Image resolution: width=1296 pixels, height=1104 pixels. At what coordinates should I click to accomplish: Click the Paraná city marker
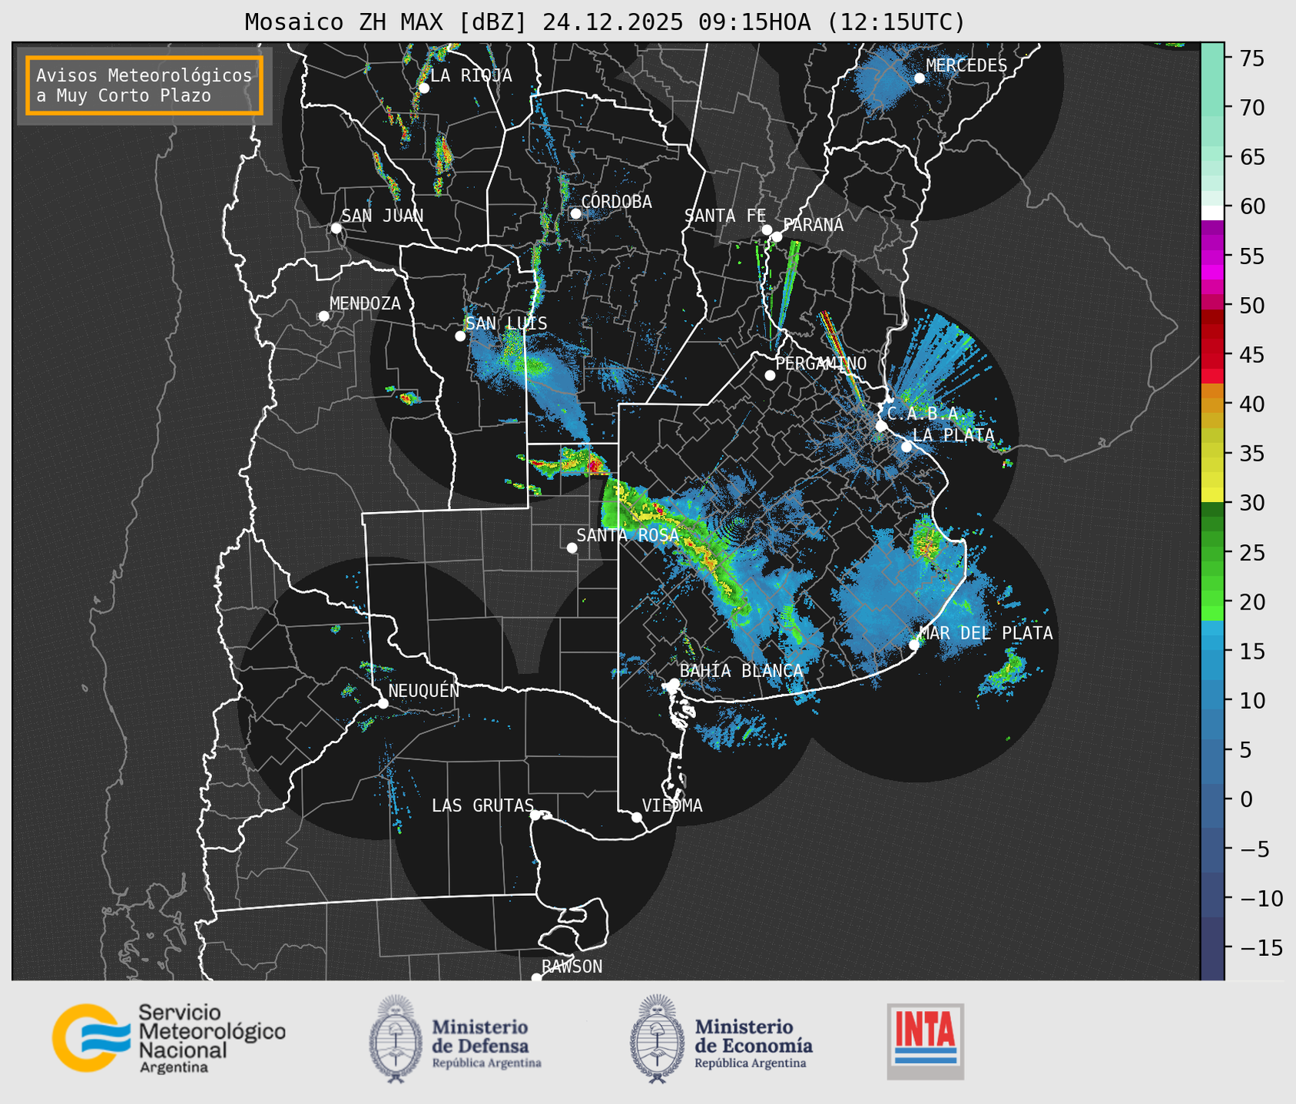(x=777, y=236)
